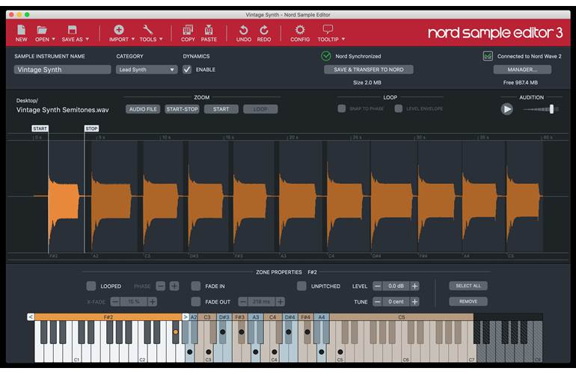
Task: Increase FADE OUT time with plus
Action: click(x=281, y=301)
